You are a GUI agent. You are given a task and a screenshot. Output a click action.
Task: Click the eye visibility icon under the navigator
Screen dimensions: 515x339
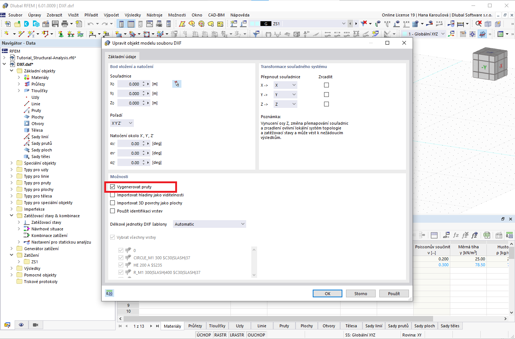21,325
